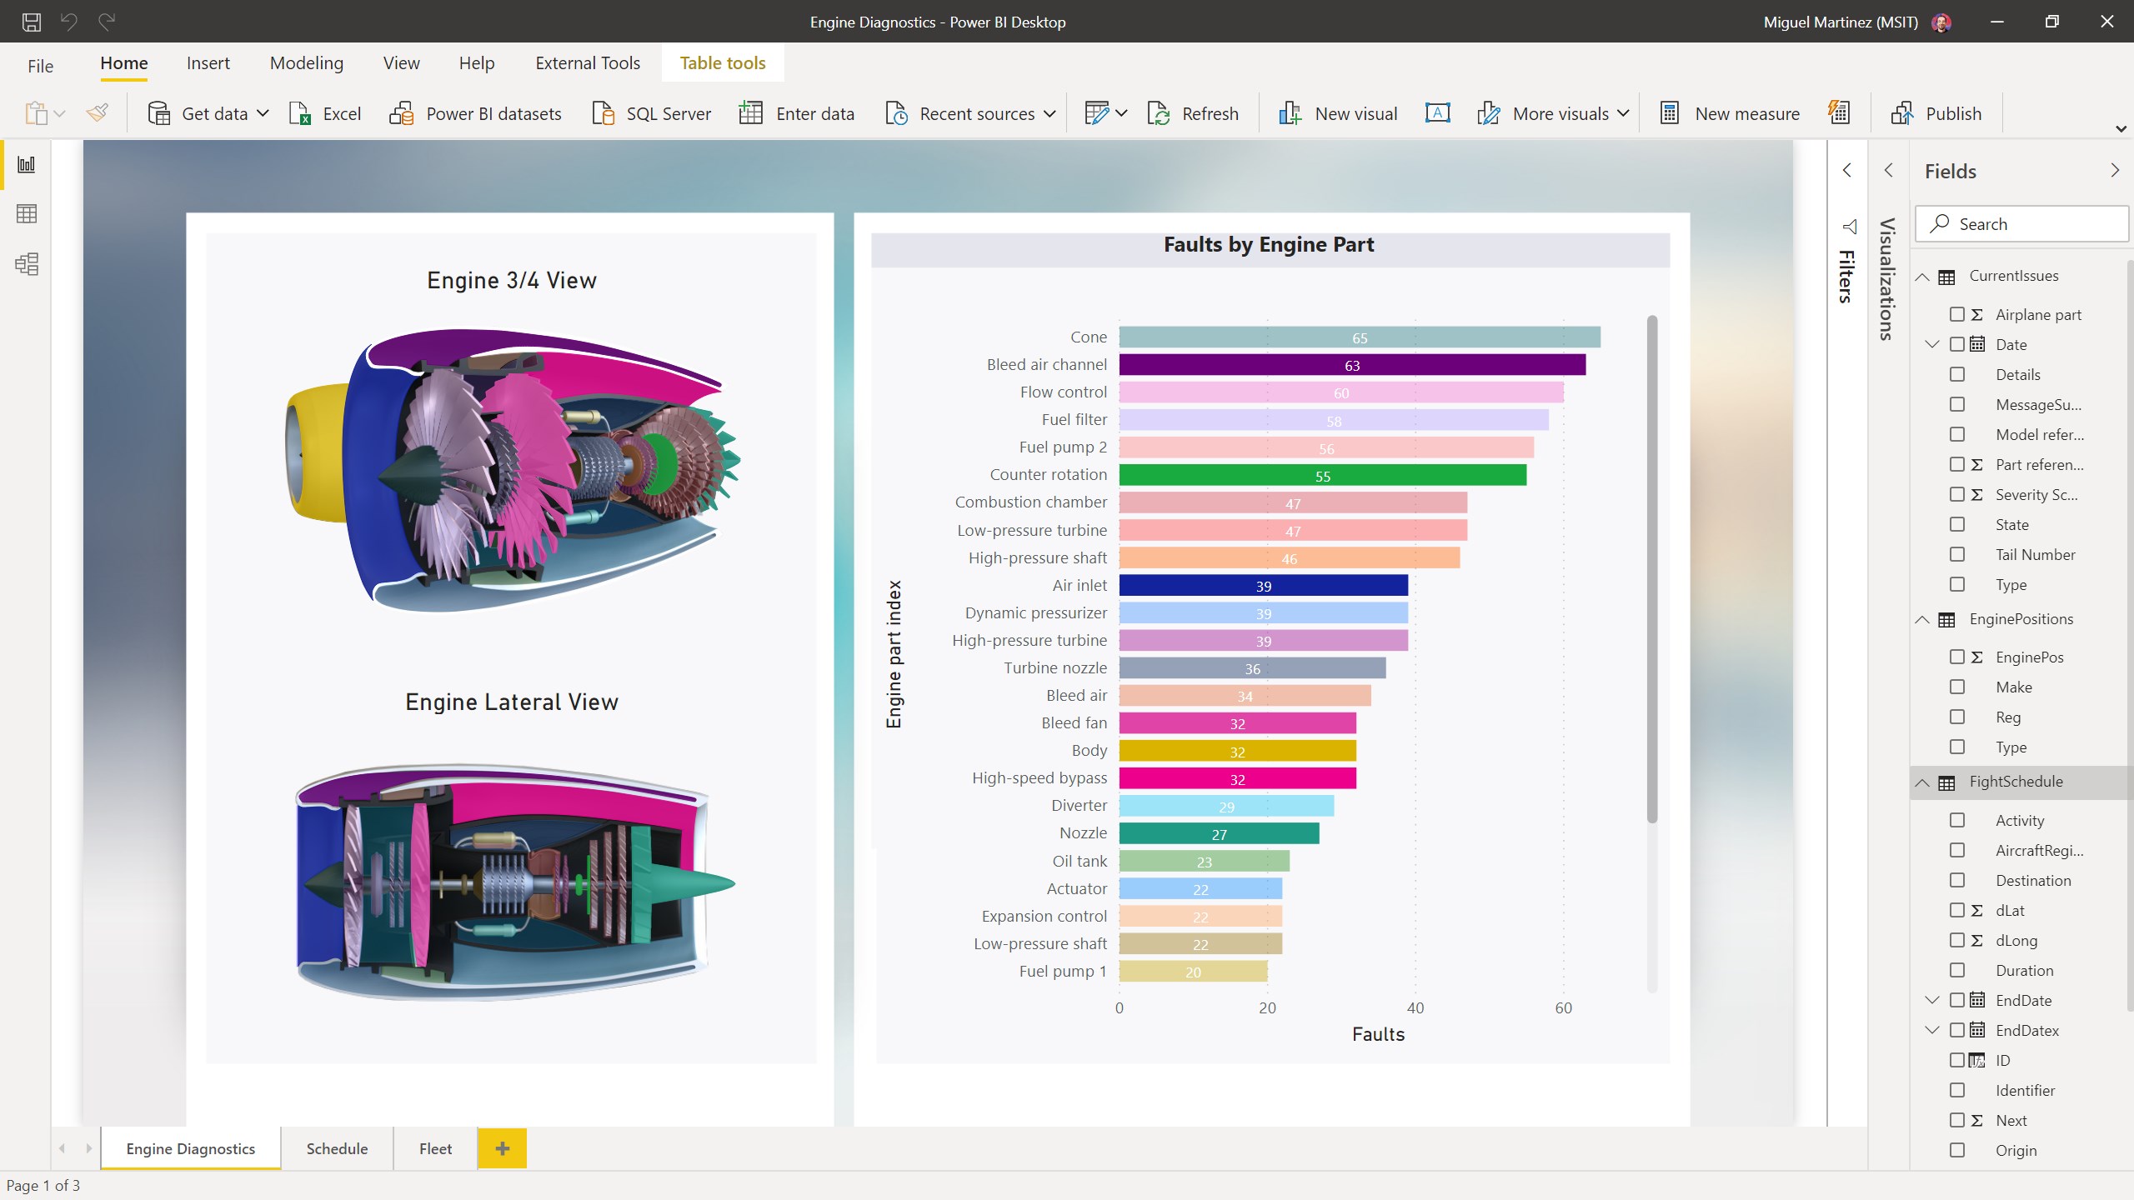Switch to Data view in left sidebar
2134x1200 pixels.
click(26, 213)
